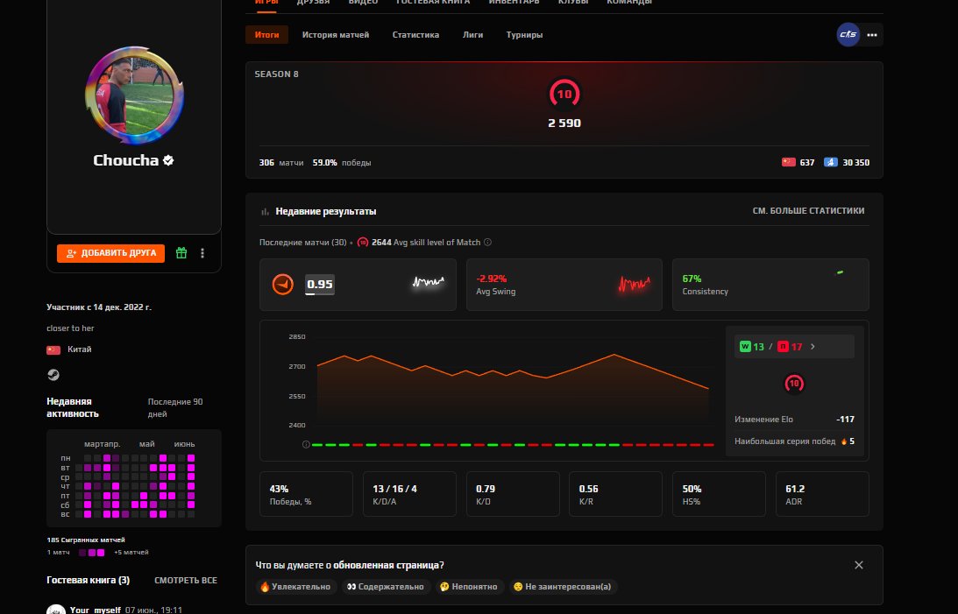This screenshot has height=614, width=958.
Task: Click the red П losses badge
Action: click(x=783, y=347)
